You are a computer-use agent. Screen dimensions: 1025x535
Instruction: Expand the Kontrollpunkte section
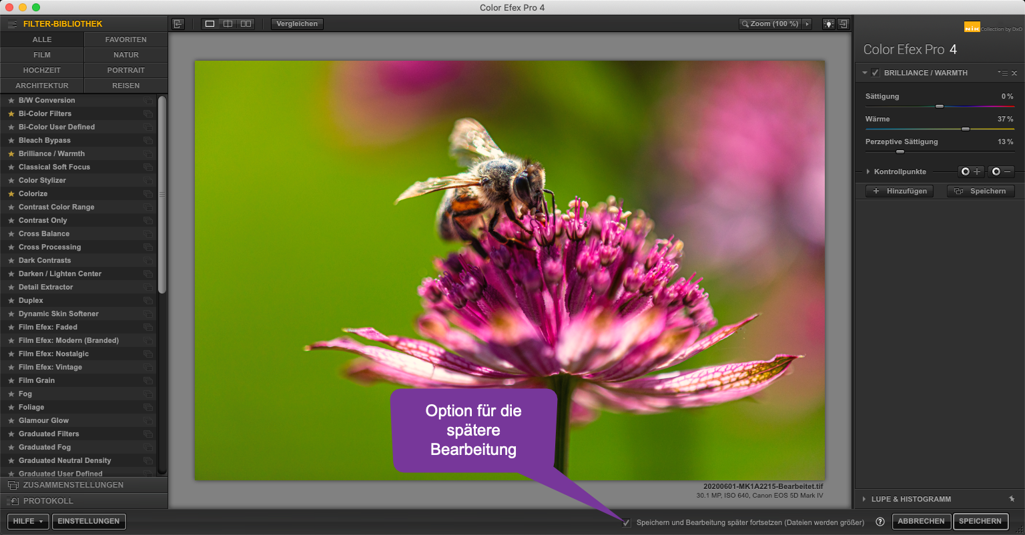coord(868,171)
